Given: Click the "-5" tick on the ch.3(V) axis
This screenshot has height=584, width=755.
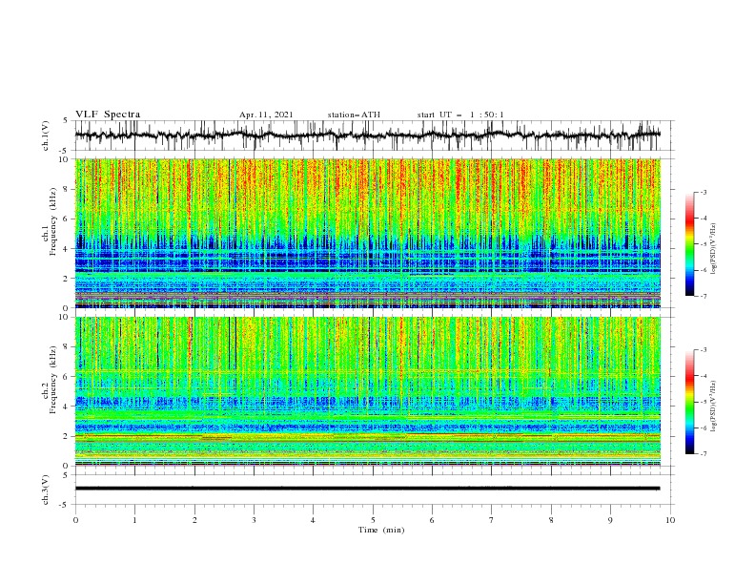Looking at the screenshot, I should pos(64,505).
